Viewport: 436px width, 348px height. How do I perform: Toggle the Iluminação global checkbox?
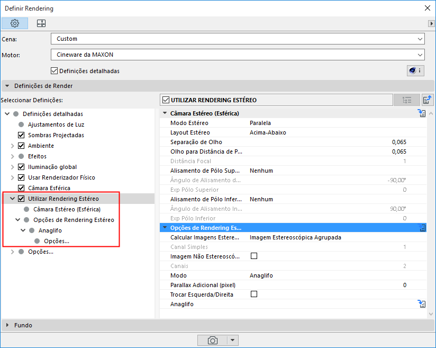click(x=21, y=167)
